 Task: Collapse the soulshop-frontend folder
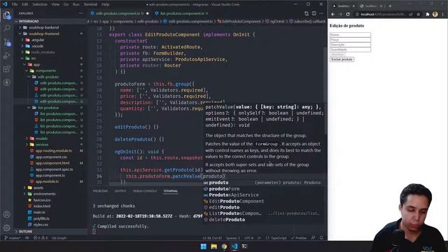[x=43, y=34]
